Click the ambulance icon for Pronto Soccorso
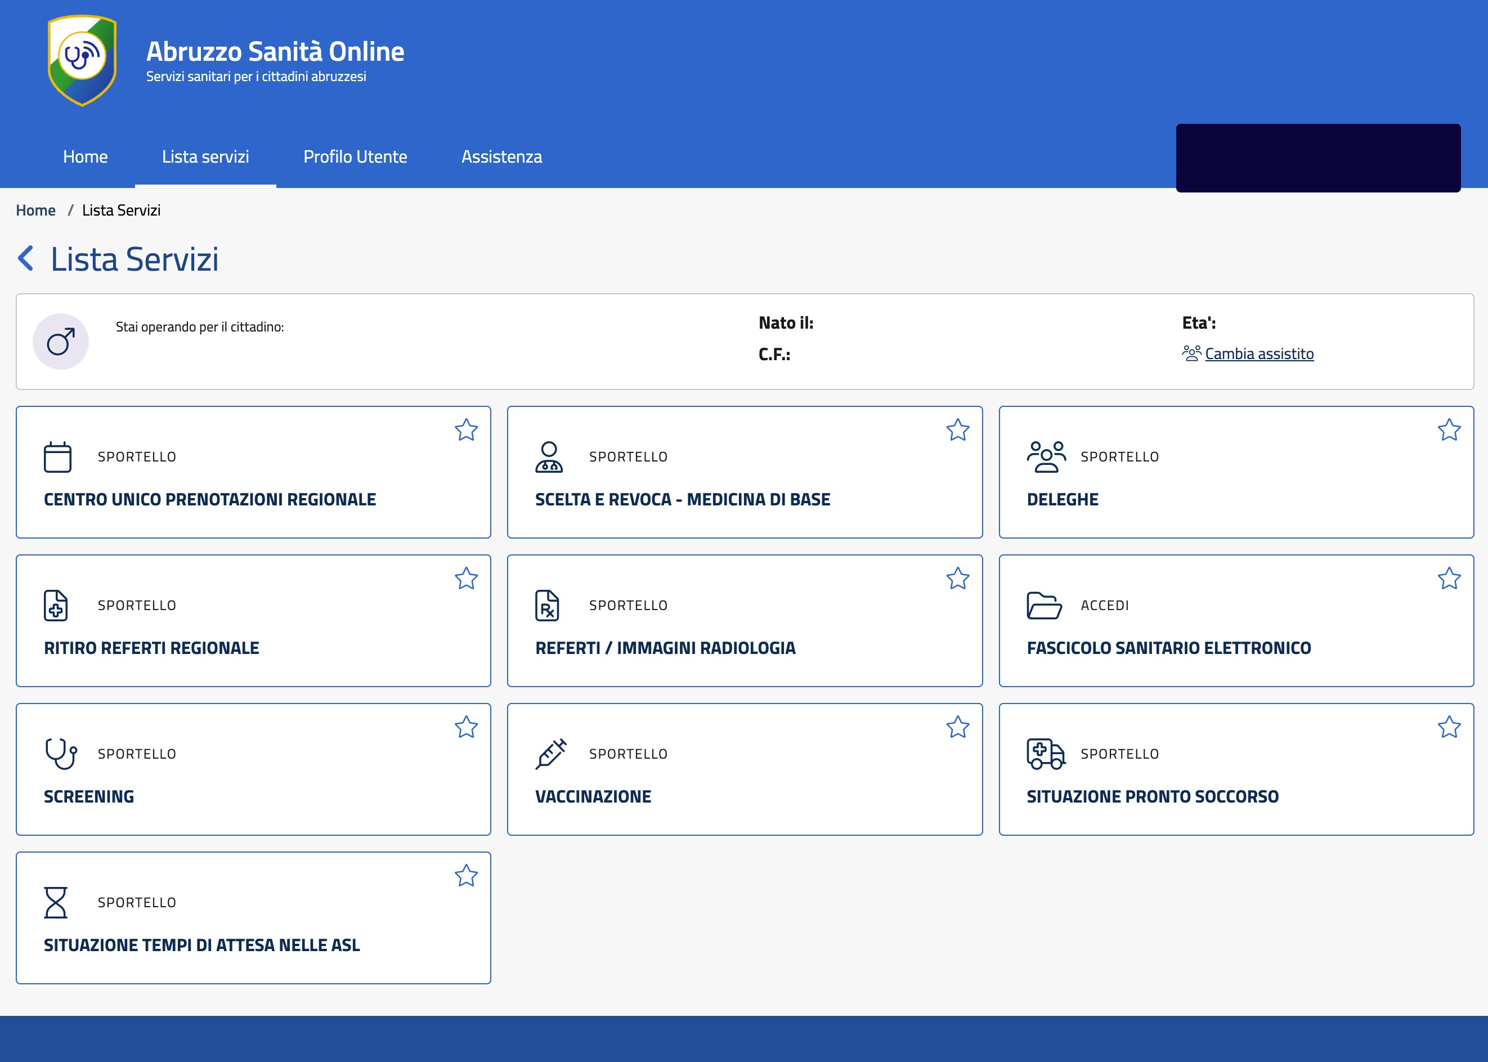The width and height of the screenshot is (1488, 1062). 1045,754
